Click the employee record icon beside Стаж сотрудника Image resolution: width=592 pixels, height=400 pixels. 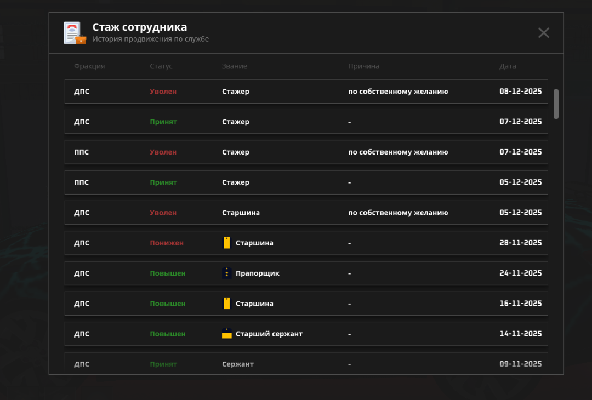point(75,33)
